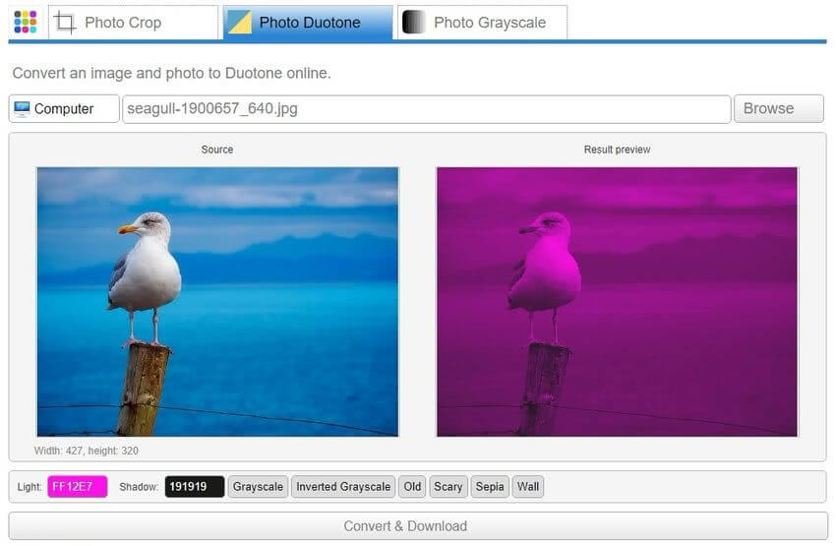Viewport: 836px width, 546px height.
Task: Click the 'Result preview' label
Action: (x=617, y=150)
